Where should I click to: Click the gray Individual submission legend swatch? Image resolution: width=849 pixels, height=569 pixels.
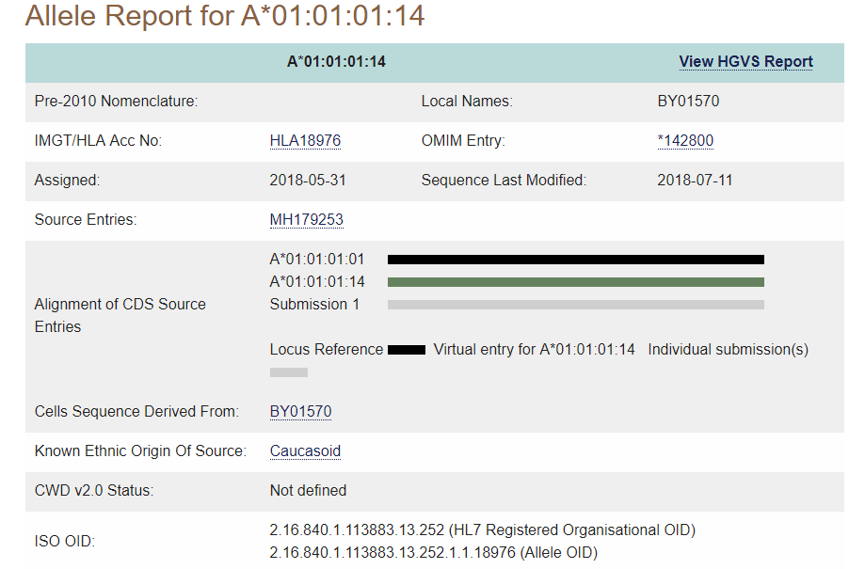coord(289,372)
